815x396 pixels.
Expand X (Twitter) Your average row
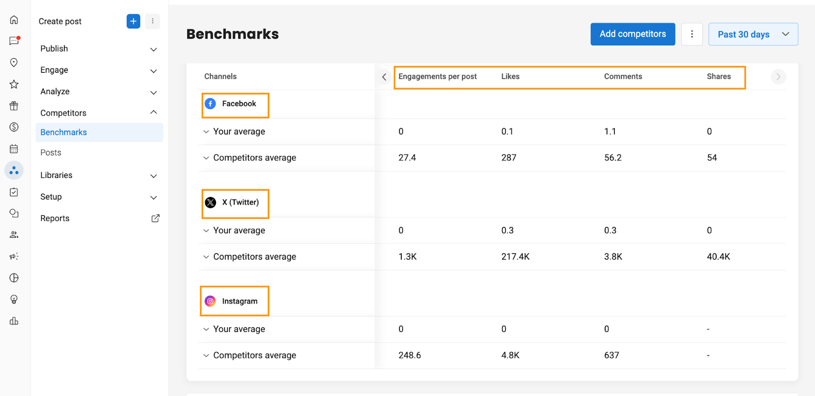pos(206,231)
